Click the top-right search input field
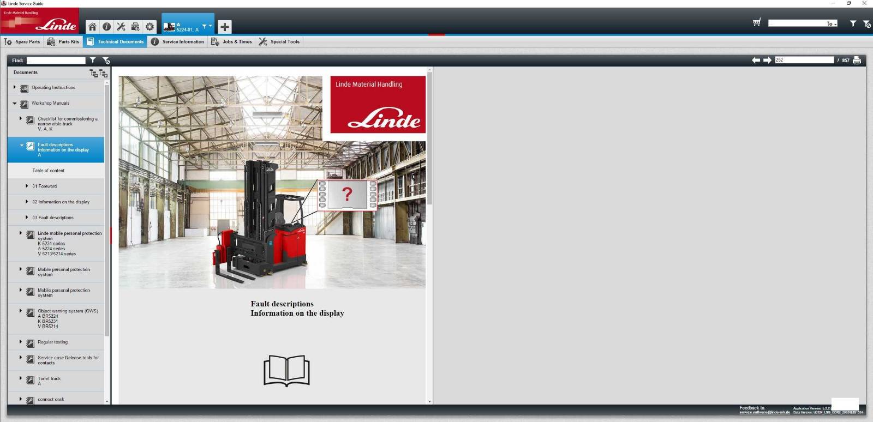The width and height of the screenshot is (873, 422). pos(802,23)
